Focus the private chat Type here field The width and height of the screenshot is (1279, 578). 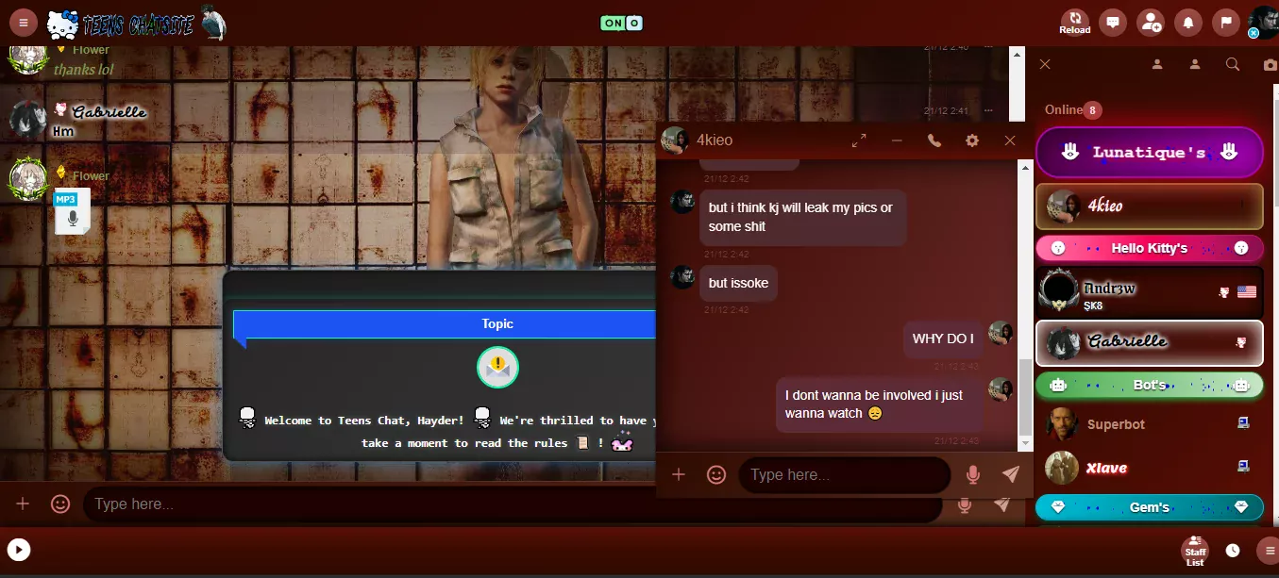[x=844, y=475]
